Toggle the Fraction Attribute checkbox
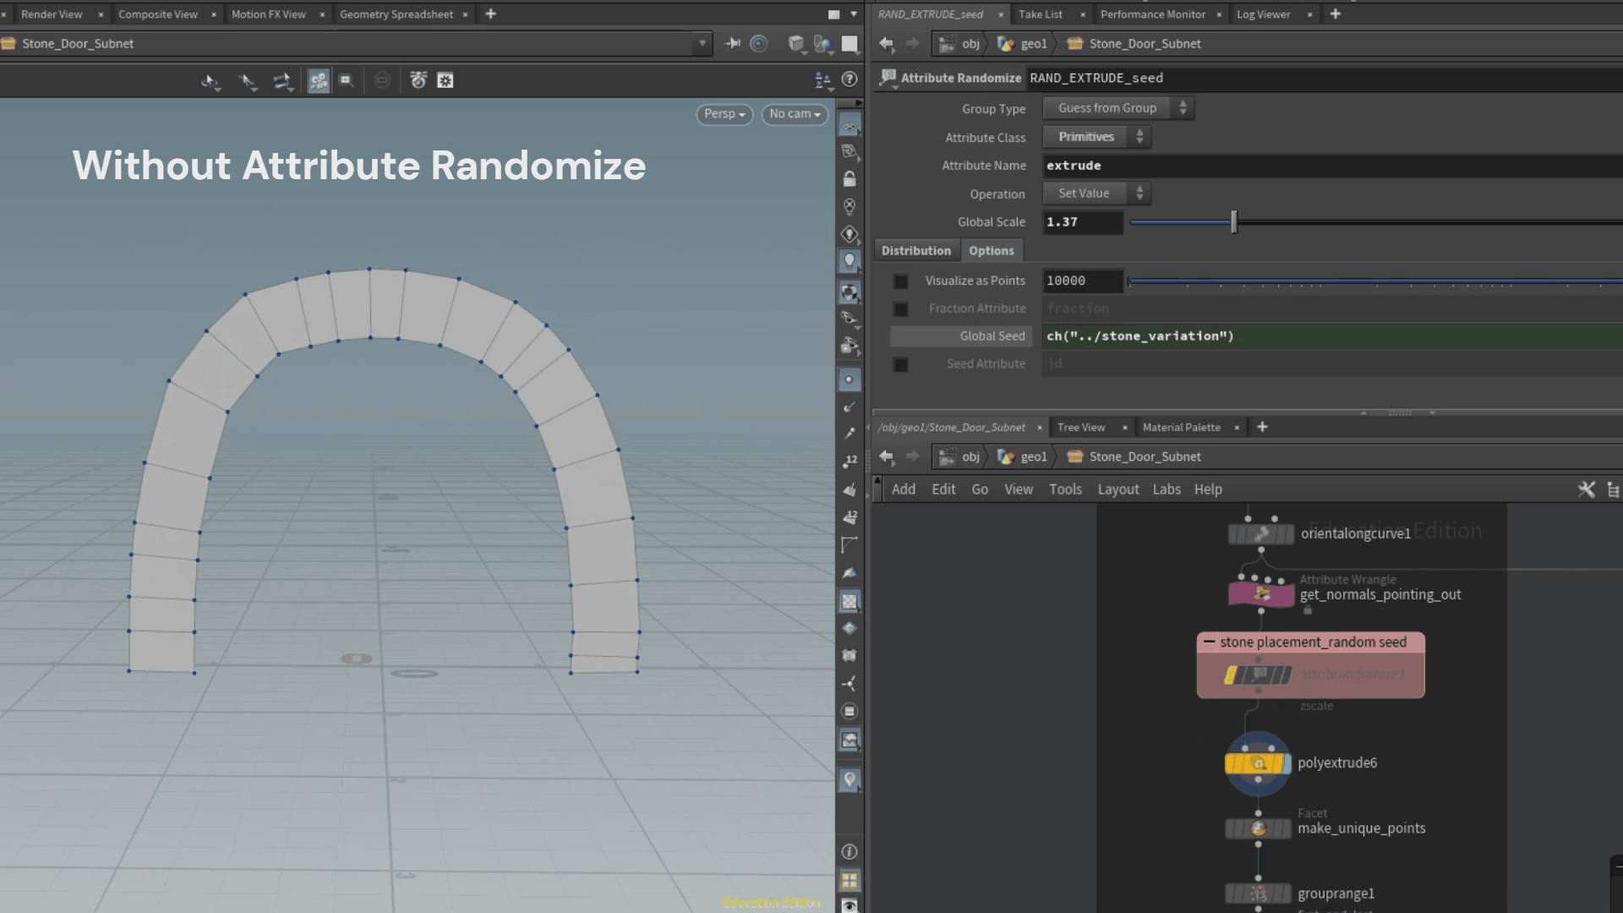Image resolution: width=1623 pixels, height=913 pixels. (901, 309)
